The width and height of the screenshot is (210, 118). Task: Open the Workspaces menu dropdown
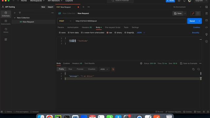click(37, 1)
